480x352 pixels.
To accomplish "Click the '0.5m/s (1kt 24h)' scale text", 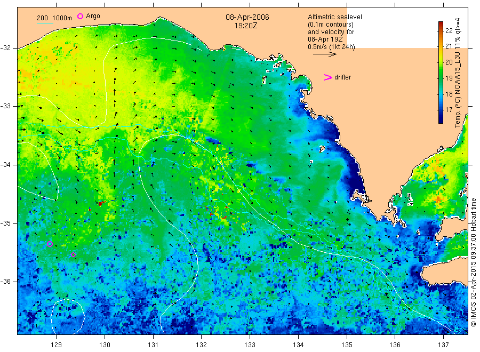I will 332,47.
